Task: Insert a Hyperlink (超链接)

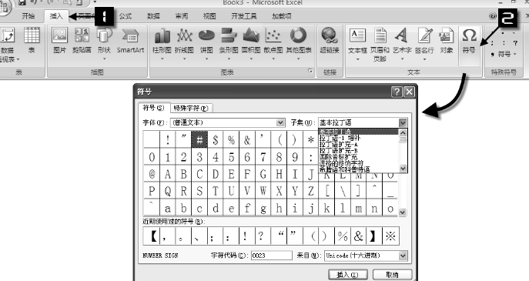Action: (x=330, y=41)
